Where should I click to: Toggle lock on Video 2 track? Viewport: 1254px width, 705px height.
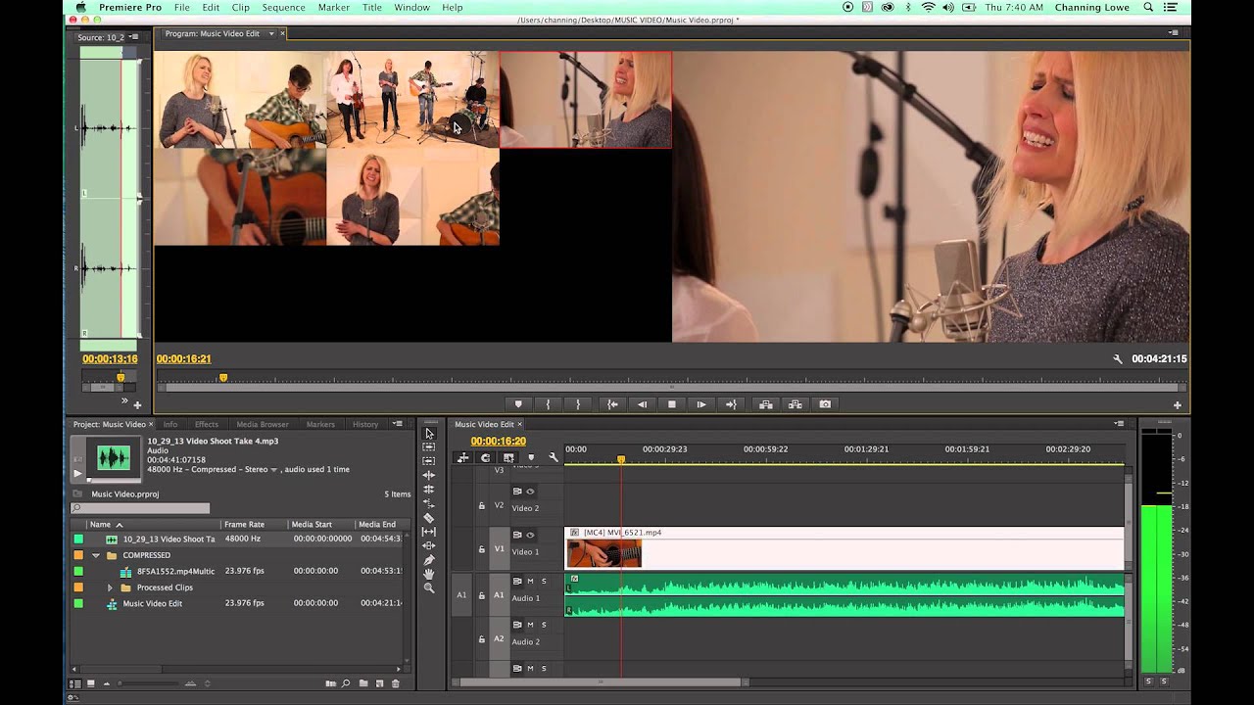coord(481,506)
